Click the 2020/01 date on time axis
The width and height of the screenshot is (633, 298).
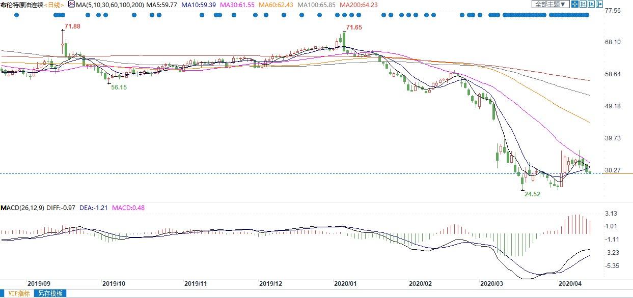(344, 283)
